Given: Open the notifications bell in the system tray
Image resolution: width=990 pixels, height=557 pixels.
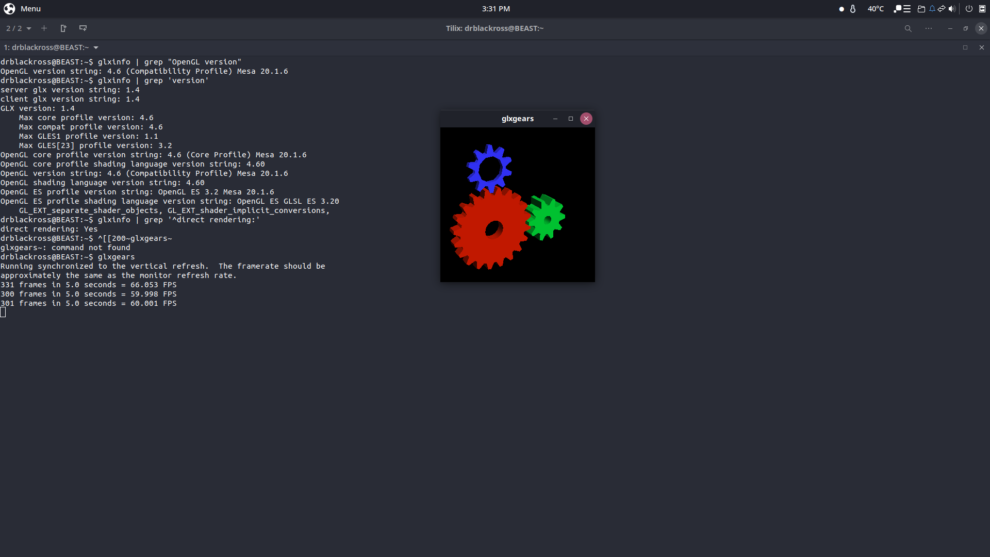Looking at the screenshot, I should pos(932,8).
